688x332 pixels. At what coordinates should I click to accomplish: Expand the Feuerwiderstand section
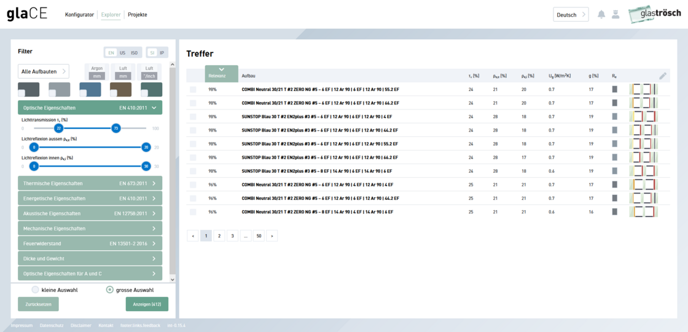point(90,243)
